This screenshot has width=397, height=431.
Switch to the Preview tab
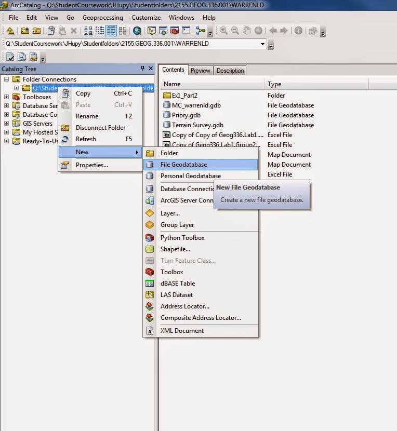click(200, 71)
